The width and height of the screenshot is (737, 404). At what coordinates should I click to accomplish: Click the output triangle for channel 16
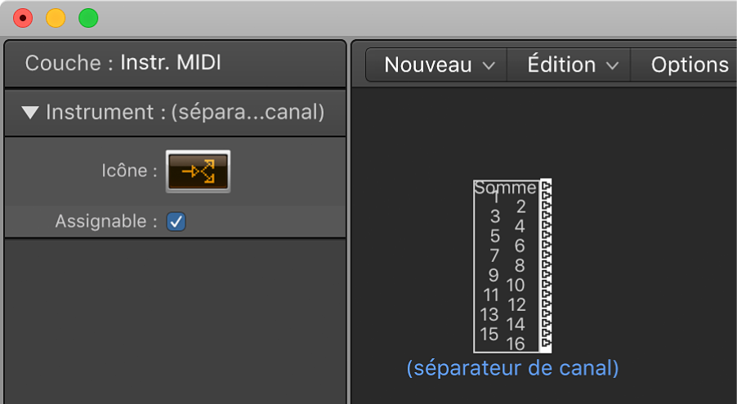coord(546,343)
